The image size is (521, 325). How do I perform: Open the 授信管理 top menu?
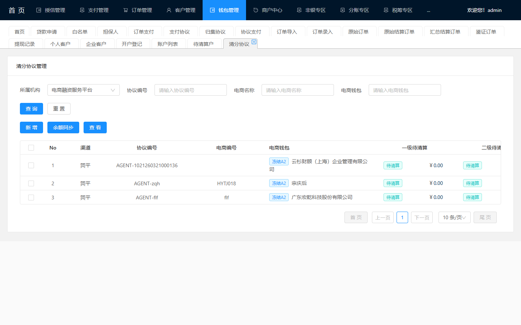click(51, 10)
